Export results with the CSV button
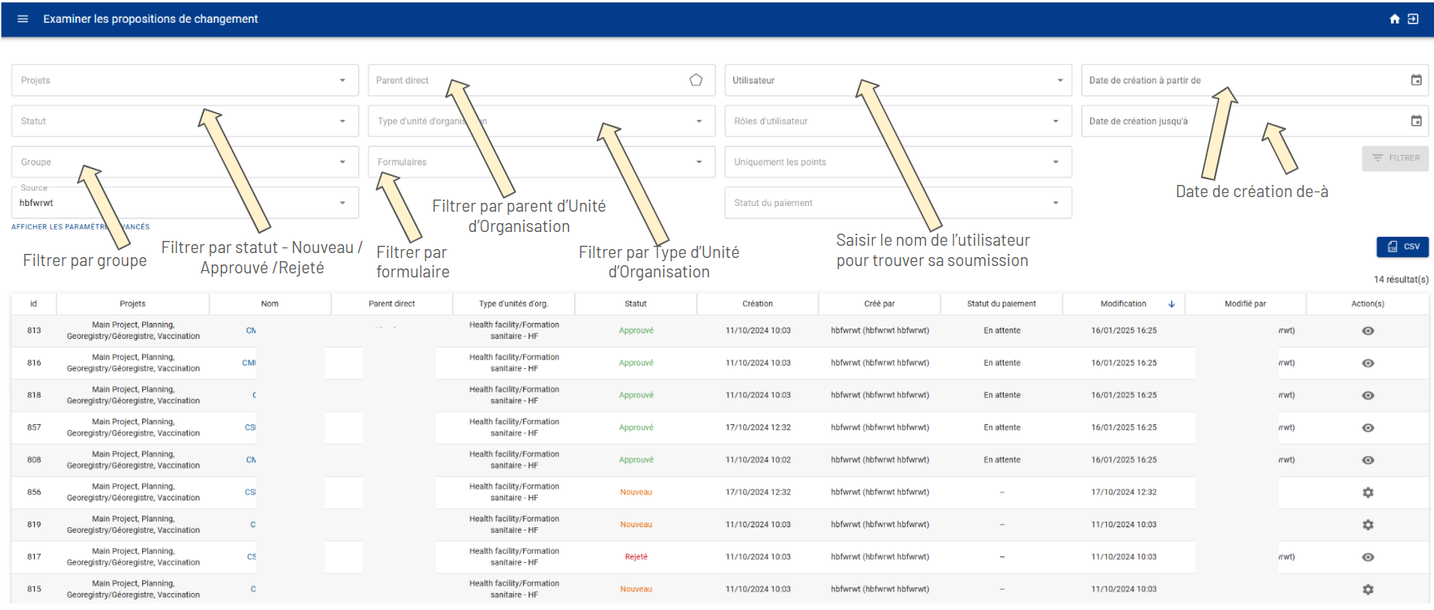The width and height of the screenshot is (1434, 610). tap(1402, 247)
